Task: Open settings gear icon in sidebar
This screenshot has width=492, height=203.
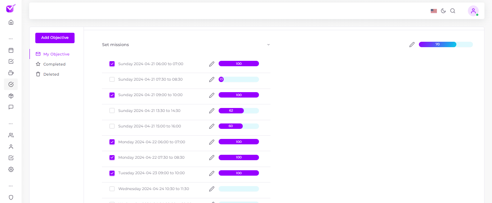Action: coord(11,169)
